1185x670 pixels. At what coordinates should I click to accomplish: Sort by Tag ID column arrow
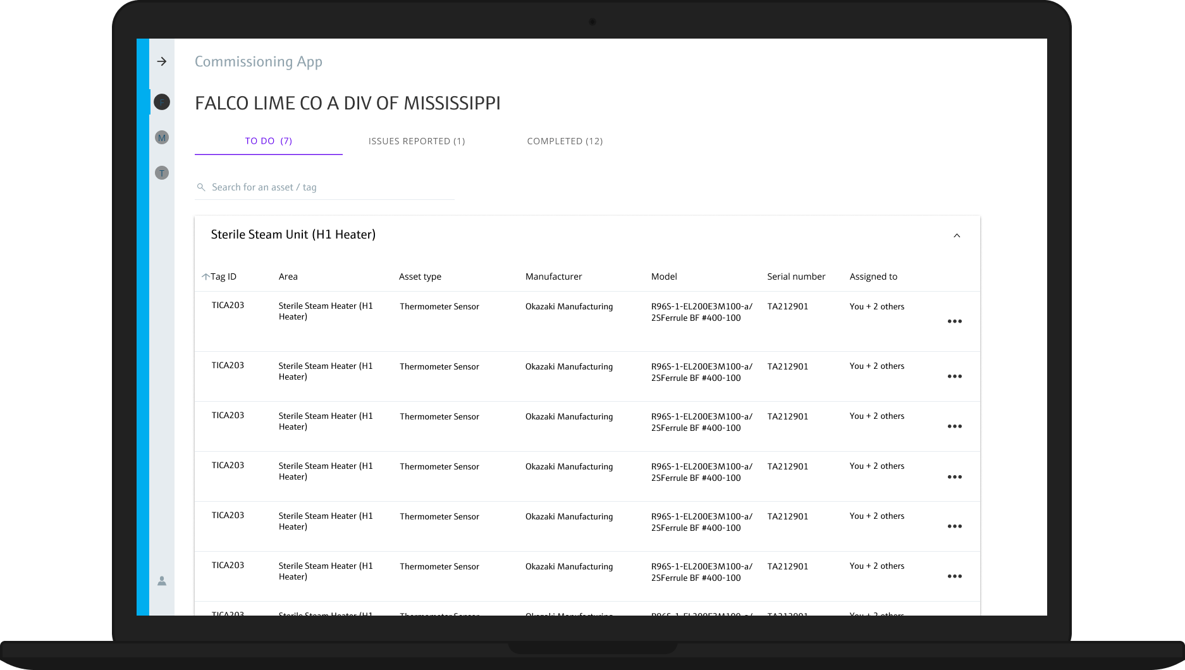pyautogui.click(x=206, y=276)
